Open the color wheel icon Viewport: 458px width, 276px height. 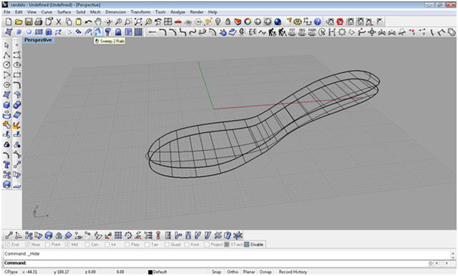[x=248, y=22]
